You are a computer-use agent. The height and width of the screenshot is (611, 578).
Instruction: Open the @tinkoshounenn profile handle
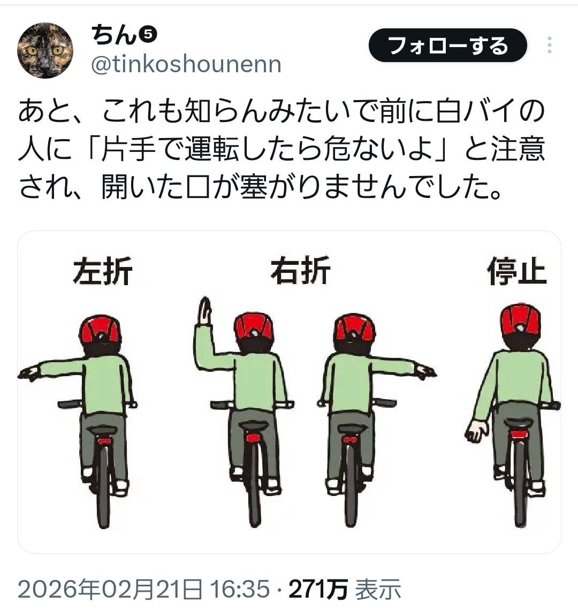[x=186, y=64]
